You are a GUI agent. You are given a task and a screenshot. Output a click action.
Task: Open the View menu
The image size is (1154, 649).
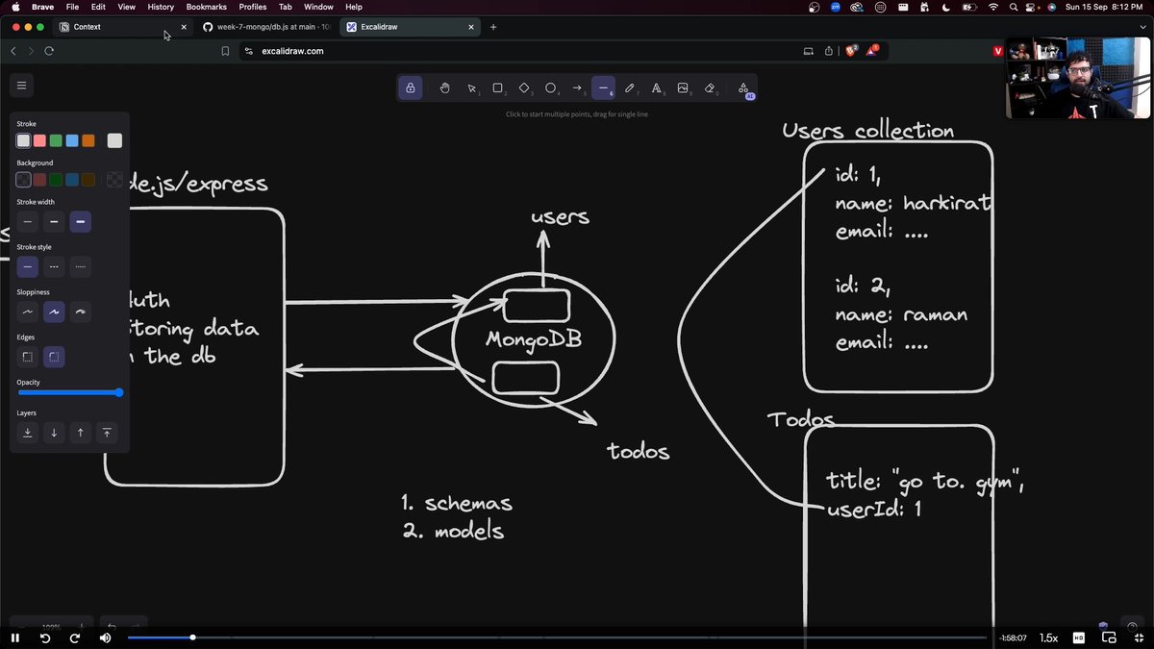point(127,7)
